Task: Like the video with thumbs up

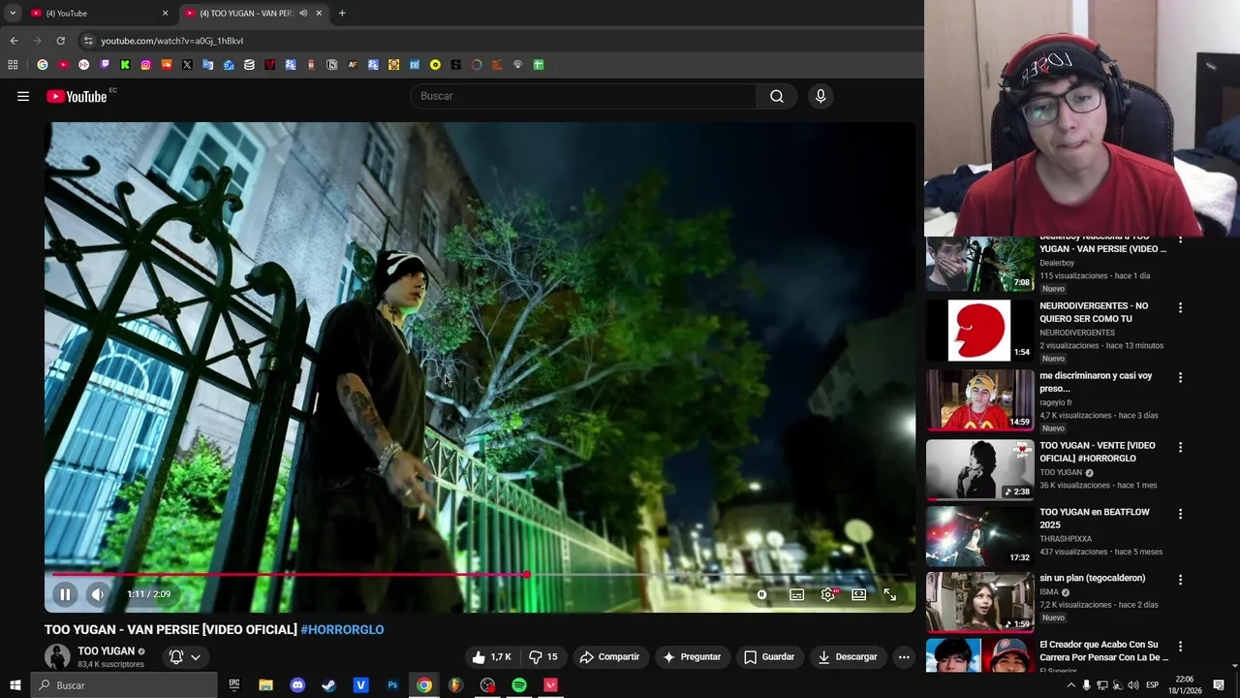Action: click(492, 657)
